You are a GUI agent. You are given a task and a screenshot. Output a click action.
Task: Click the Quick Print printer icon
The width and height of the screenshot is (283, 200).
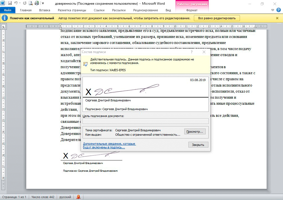(37, 3)
